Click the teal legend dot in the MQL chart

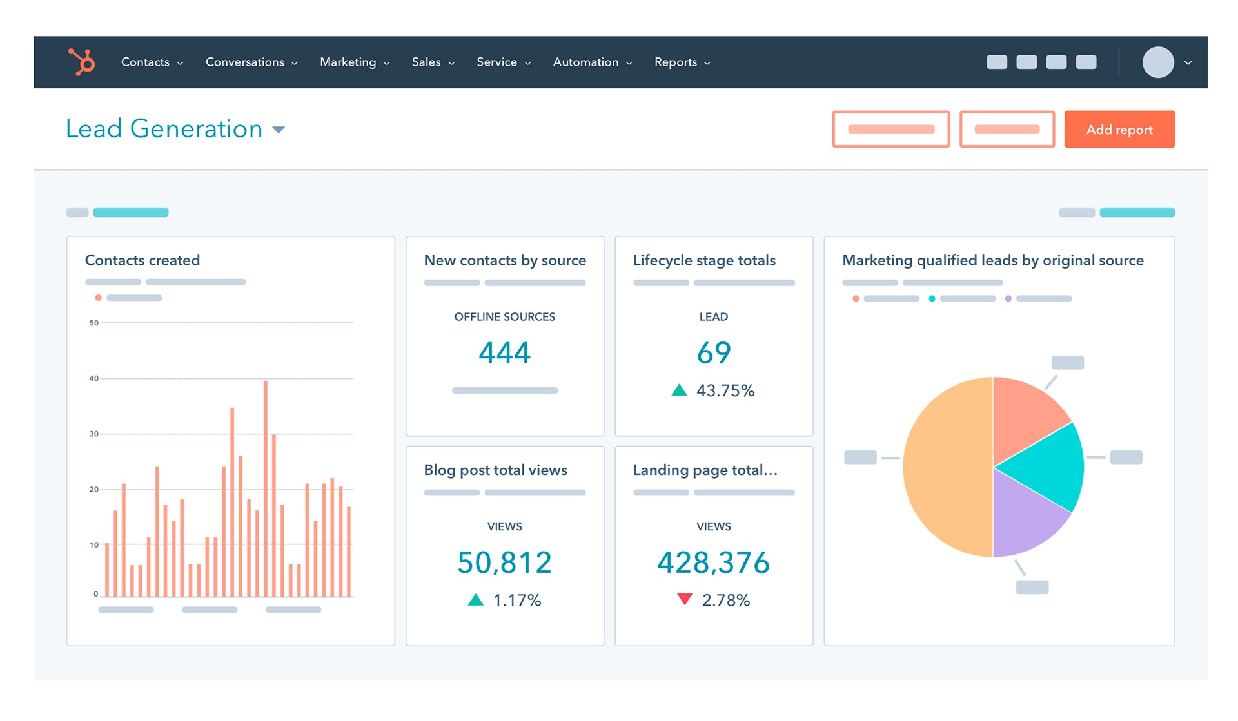(x=932, y=298)
